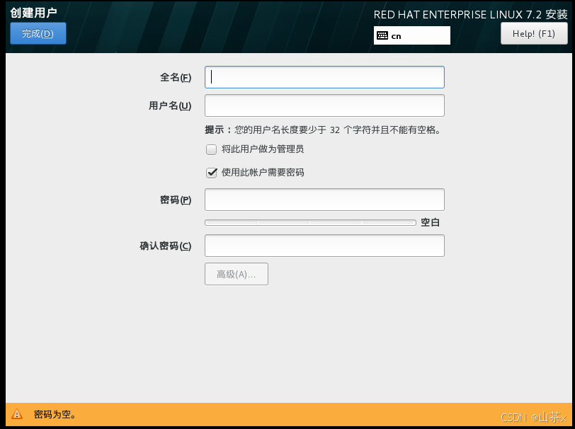This screenshot has width=575, height=429.
Task: Click the keyboard icon next to cn layout
Action: point(383,35)
